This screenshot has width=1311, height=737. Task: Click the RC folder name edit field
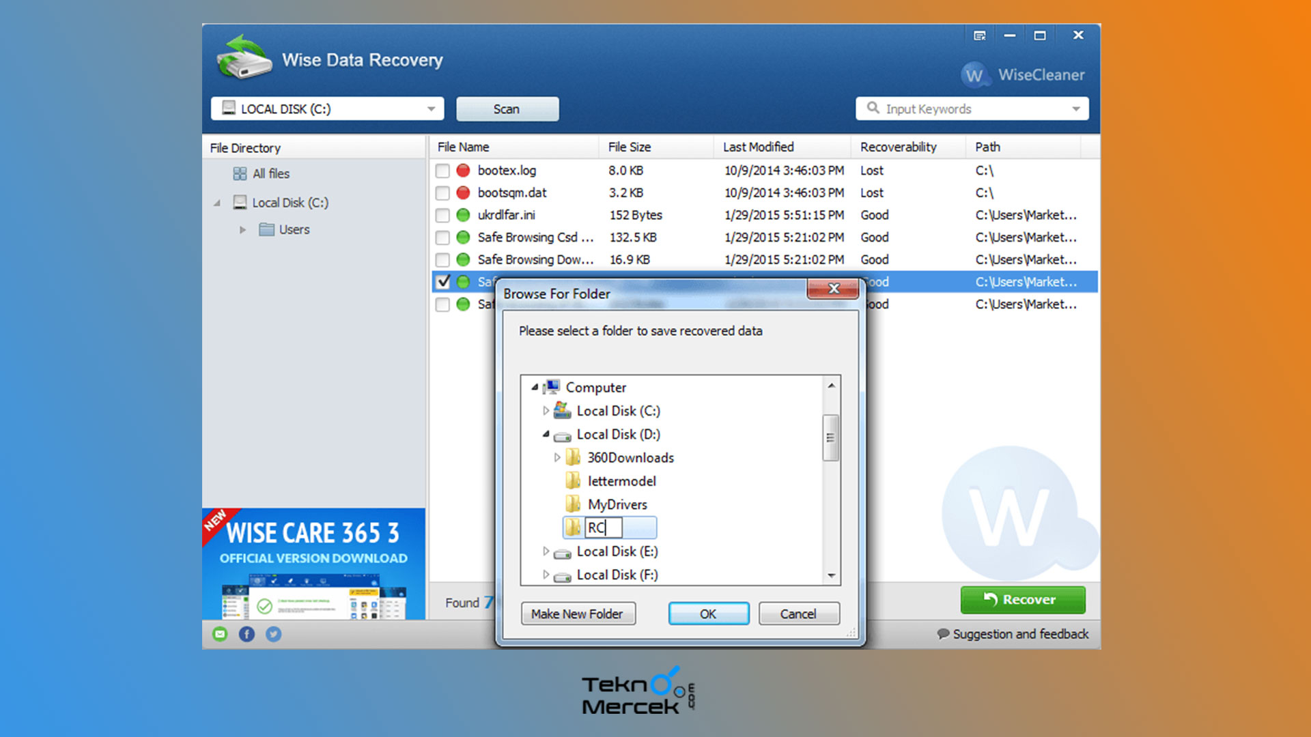[x=604, y=528]
